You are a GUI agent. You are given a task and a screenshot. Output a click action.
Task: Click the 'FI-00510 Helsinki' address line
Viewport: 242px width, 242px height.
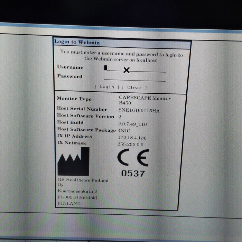tap(77, 197)
